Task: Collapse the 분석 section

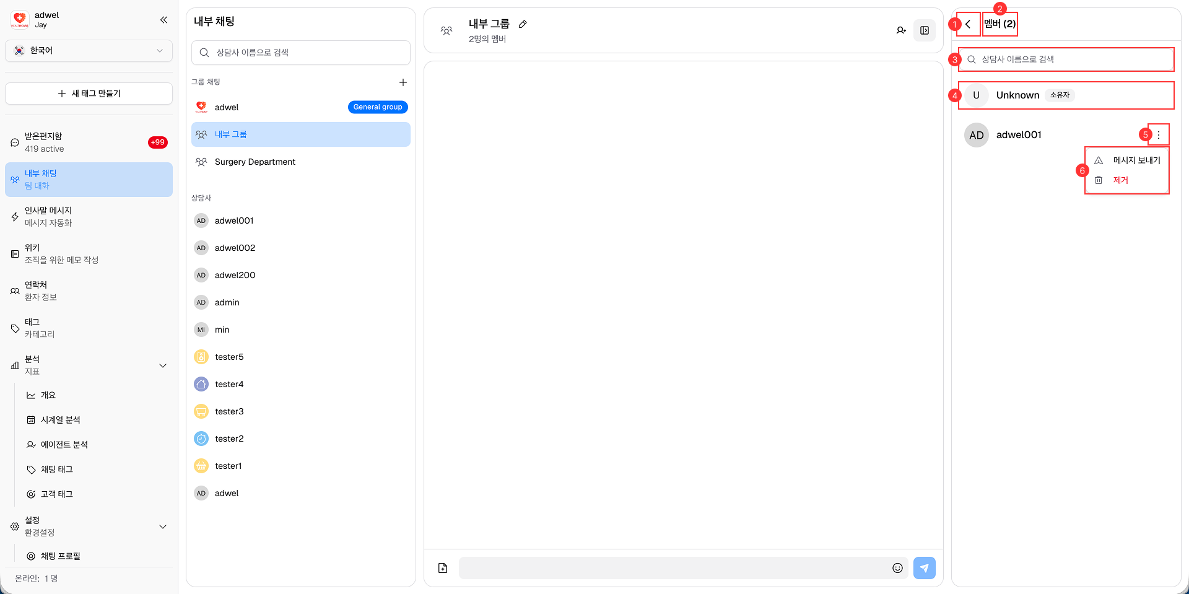Action: tap(163, 365)
